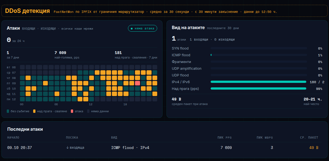Click the red 'атака' legend swatch
This screenshot has width=329, height=161.
click(72, 111)
